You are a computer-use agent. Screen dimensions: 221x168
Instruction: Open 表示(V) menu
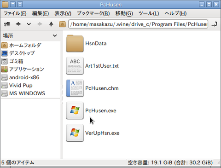63,13
